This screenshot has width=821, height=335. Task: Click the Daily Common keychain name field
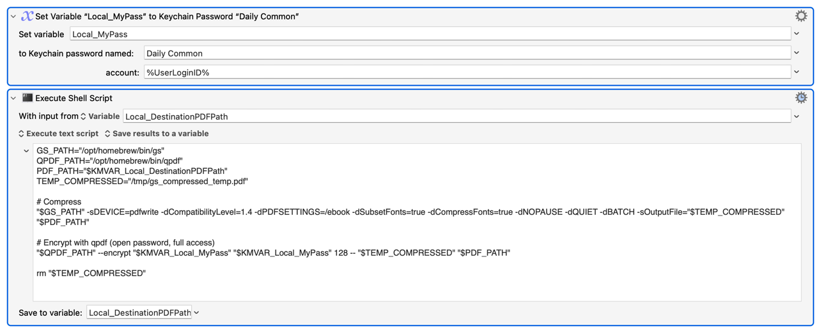click(467, 53)
